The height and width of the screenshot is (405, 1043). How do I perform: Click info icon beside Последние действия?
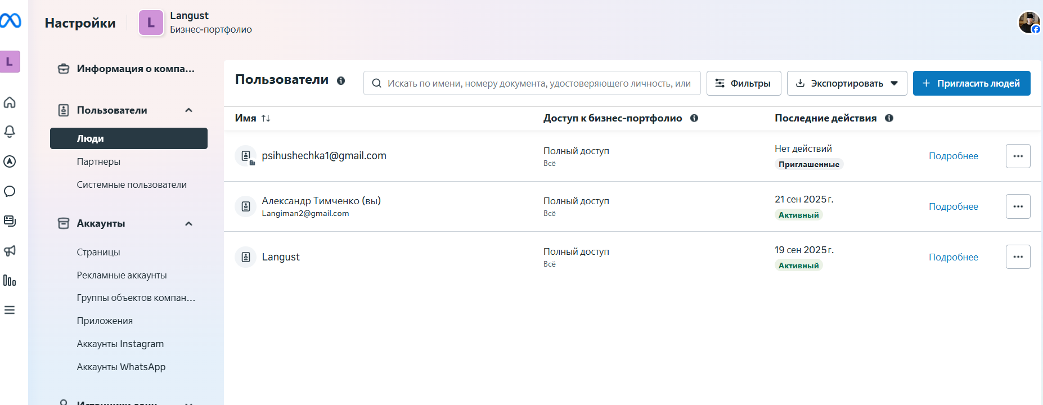[889, 118]
